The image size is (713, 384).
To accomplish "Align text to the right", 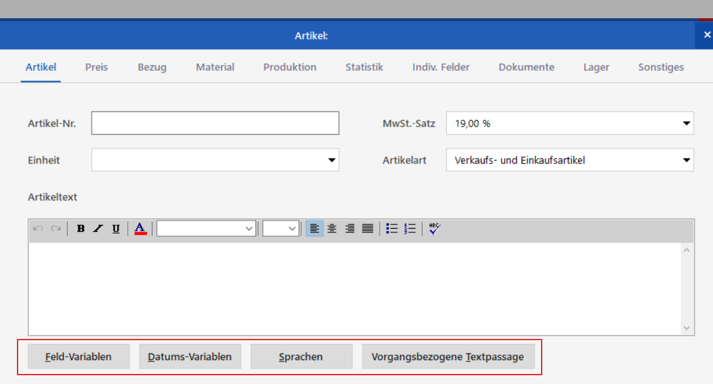I will click(x=350, y=228).
